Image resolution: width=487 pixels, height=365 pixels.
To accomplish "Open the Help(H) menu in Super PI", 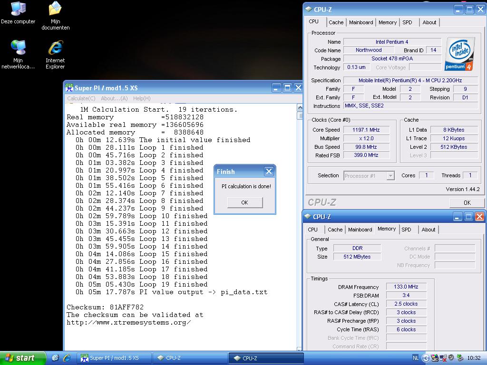I will click(142, 98).
